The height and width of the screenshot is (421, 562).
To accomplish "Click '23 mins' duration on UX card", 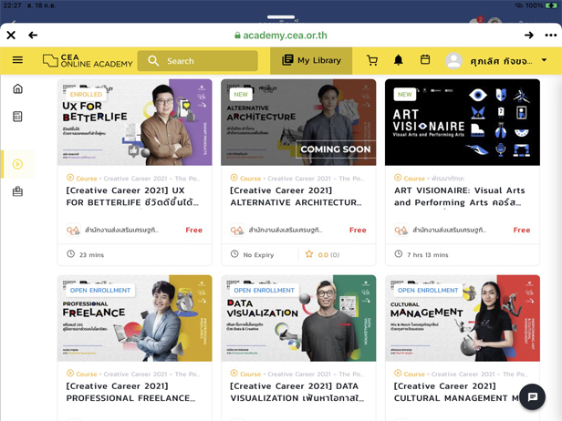I will tap(91, 255).
